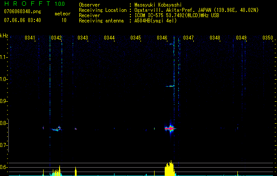
Task: Click the Observer field label
Action: pos(89,5)
